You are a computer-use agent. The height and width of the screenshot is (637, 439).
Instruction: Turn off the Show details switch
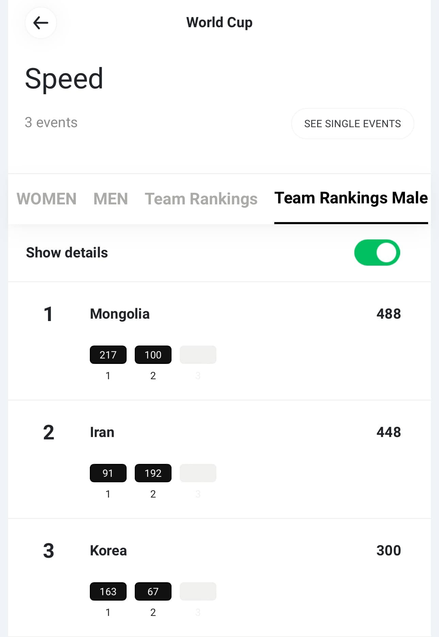pos(377,253)
